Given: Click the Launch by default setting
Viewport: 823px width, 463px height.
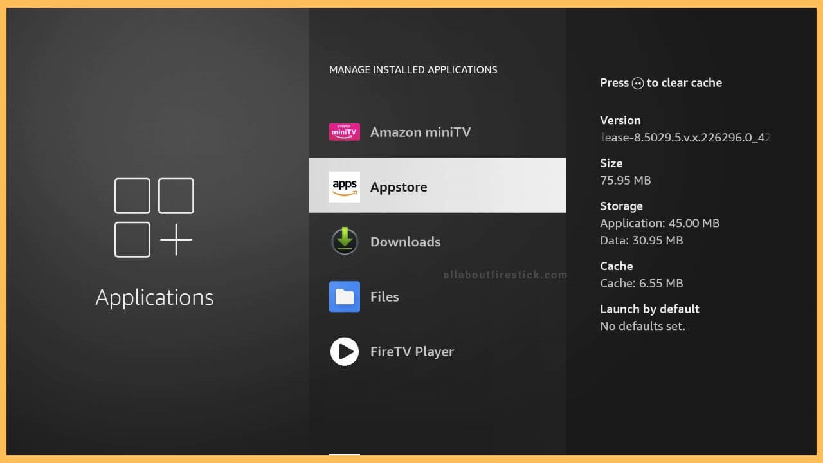Looking at the screenshot, I should (x=649, y=309).
